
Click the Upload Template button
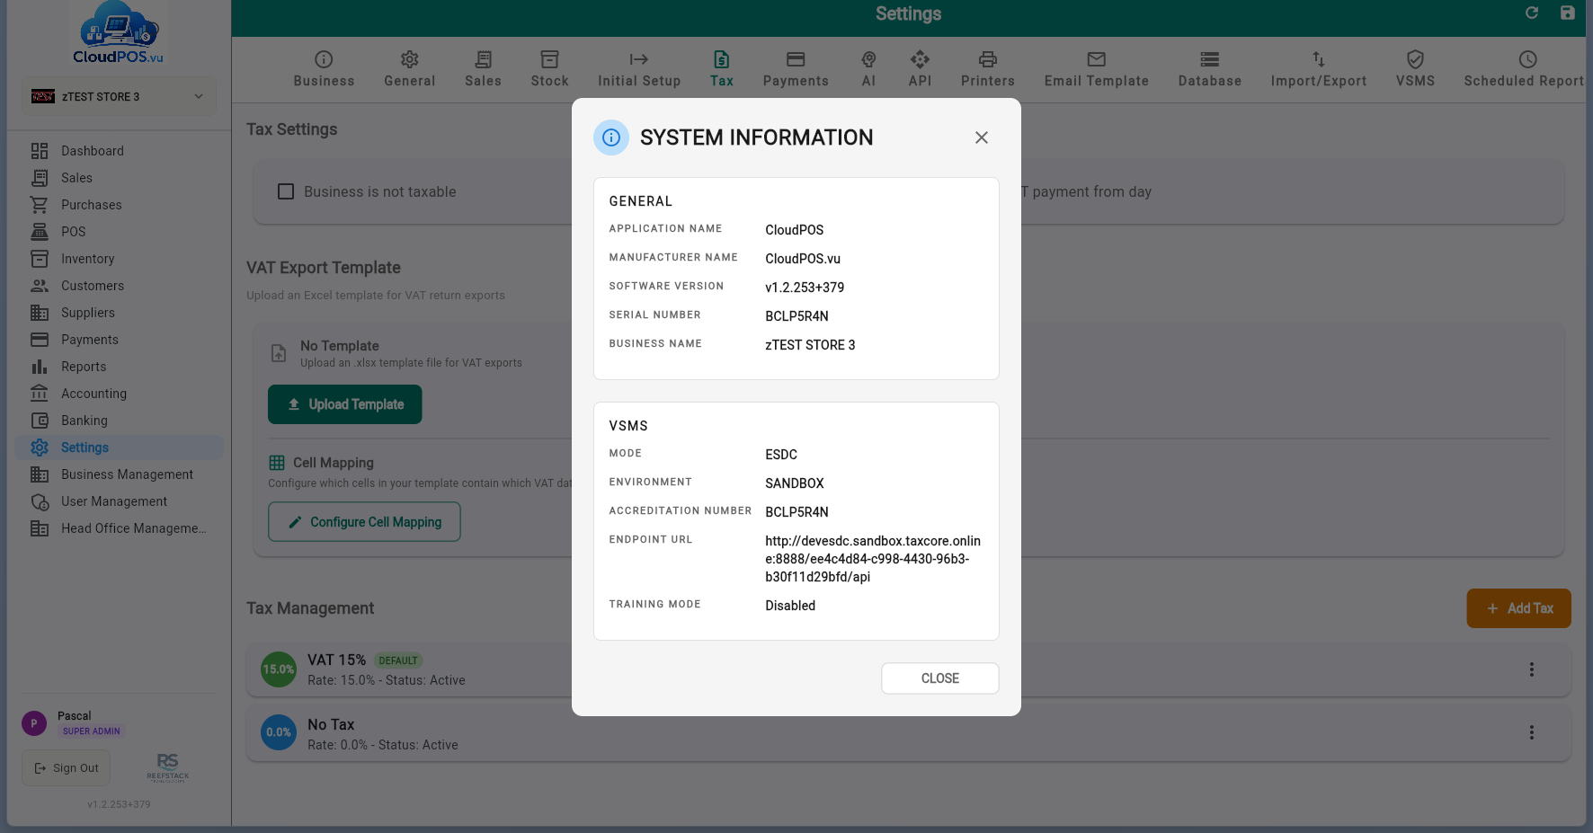coord(345,404)
